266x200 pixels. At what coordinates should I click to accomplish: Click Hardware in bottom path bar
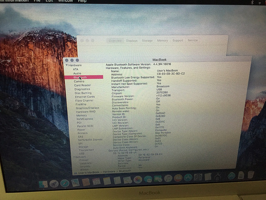[x=109, y=172]
